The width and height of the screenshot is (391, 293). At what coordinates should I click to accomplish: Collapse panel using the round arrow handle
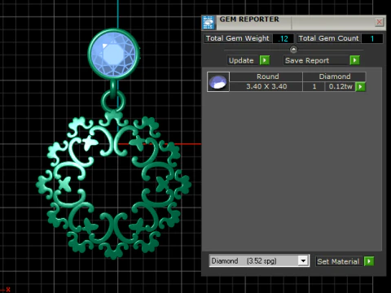tap(293, 50)
